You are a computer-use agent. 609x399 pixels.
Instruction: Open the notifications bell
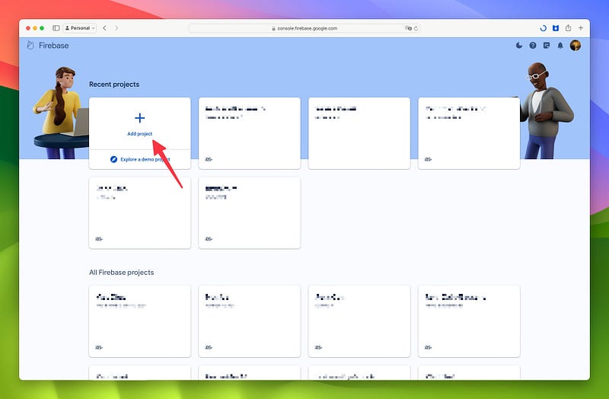(560, 46)
